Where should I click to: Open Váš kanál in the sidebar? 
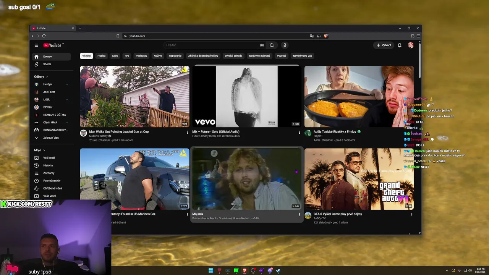(x=52, y=158)
